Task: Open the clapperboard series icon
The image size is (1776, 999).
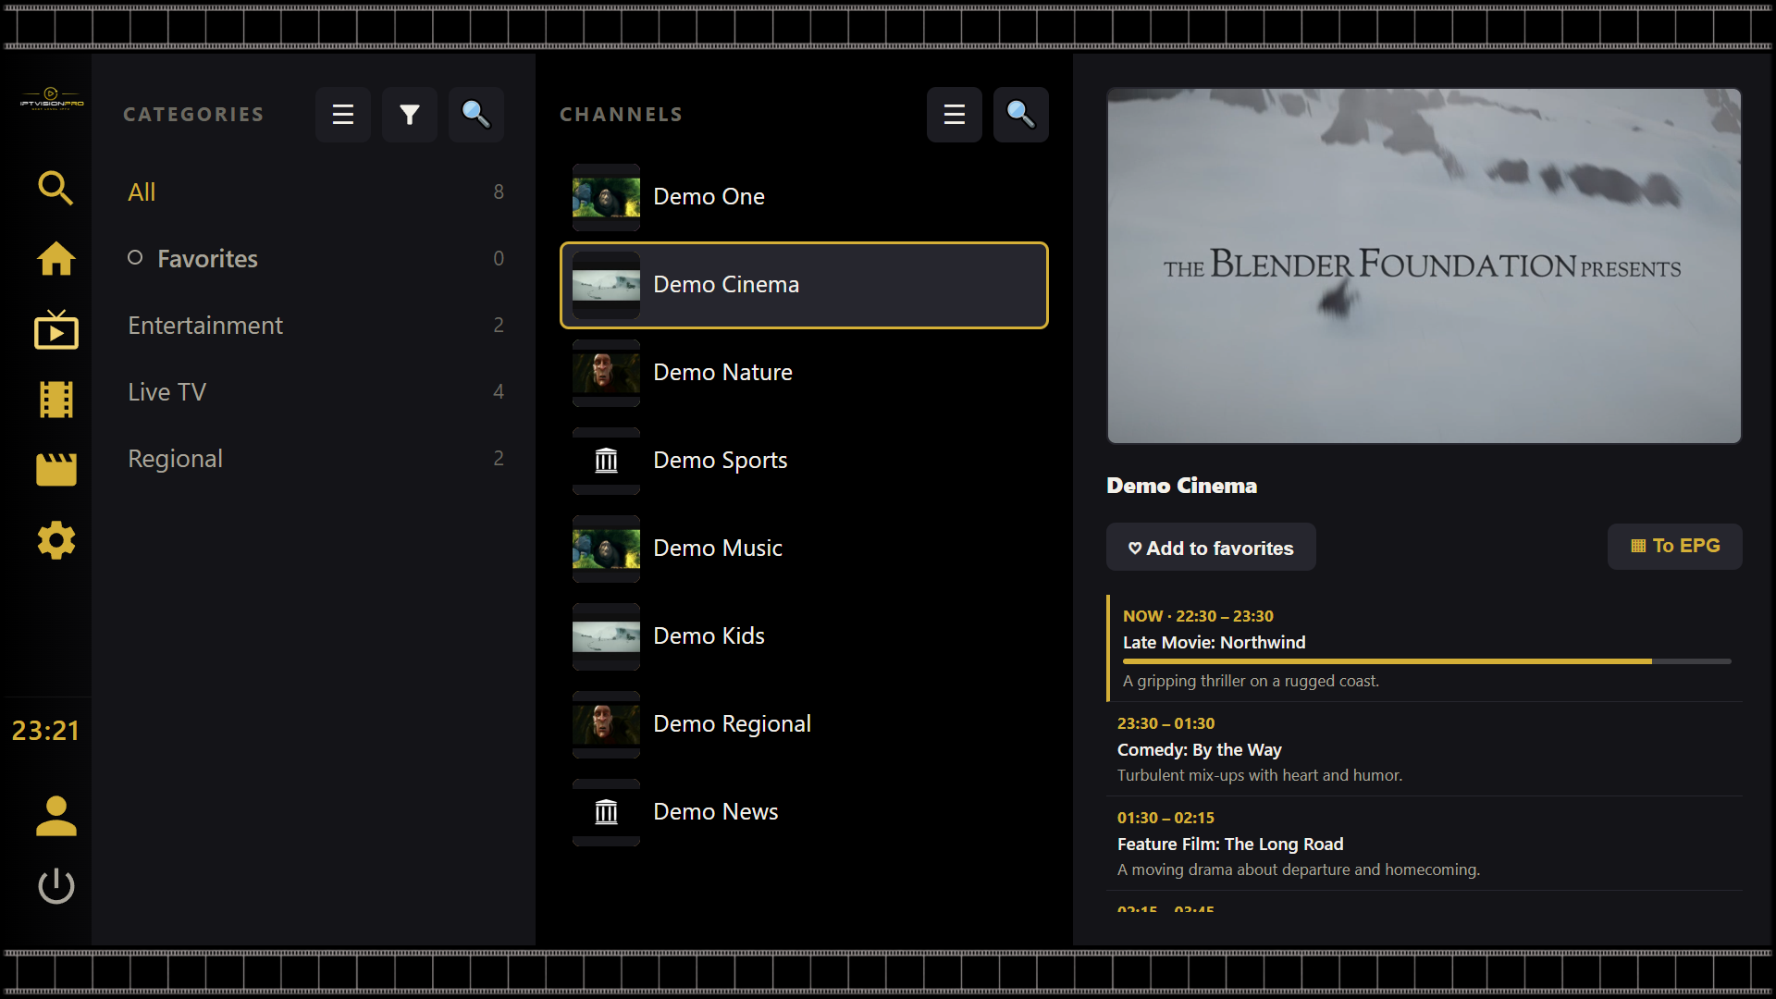Action: 55,469
